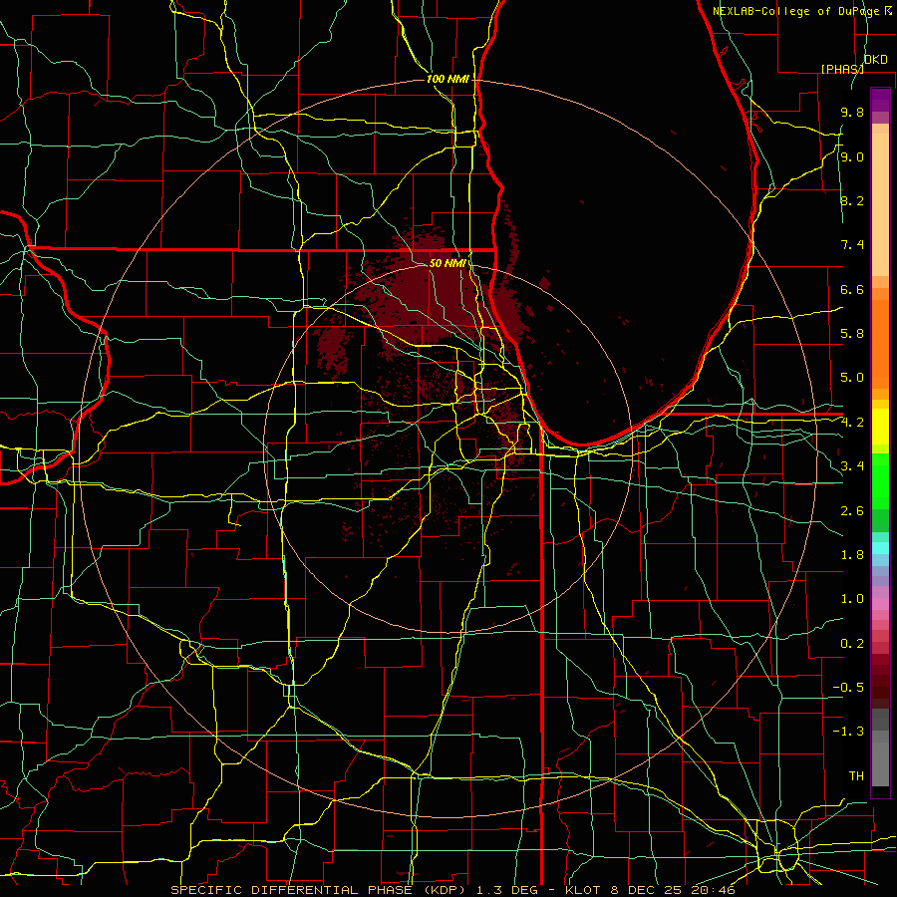Click the 3.4 value on color scale
This screenshot has width=897, height=897.
coord(852,466)
